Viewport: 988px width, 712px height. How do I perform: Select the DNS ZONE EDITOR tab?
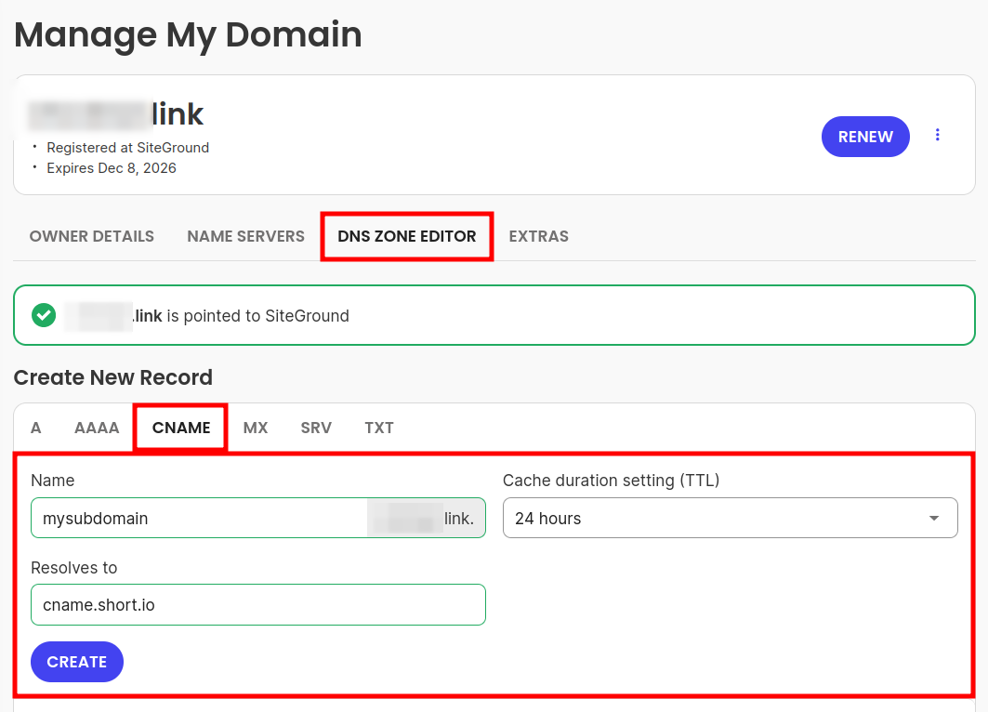[x=406, y=236]
